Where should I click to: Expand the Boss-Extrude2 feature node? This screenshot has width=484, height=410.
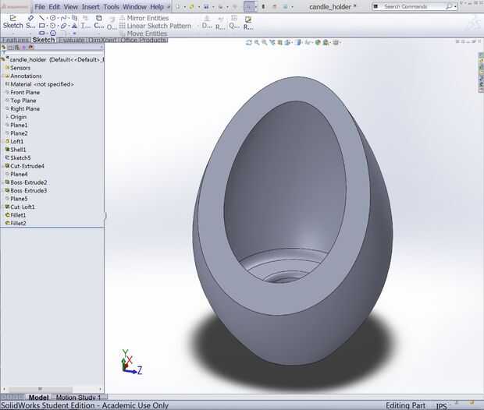coord(2,182)
